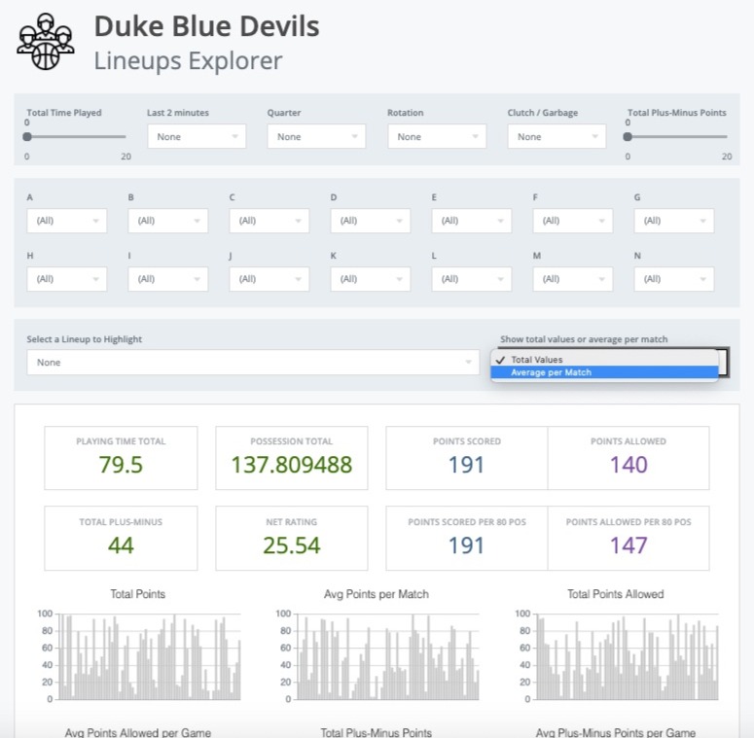Open the Clutch / Garbage dropdown
The width and height of the screenshot is (754, 738).
[557, 137]
